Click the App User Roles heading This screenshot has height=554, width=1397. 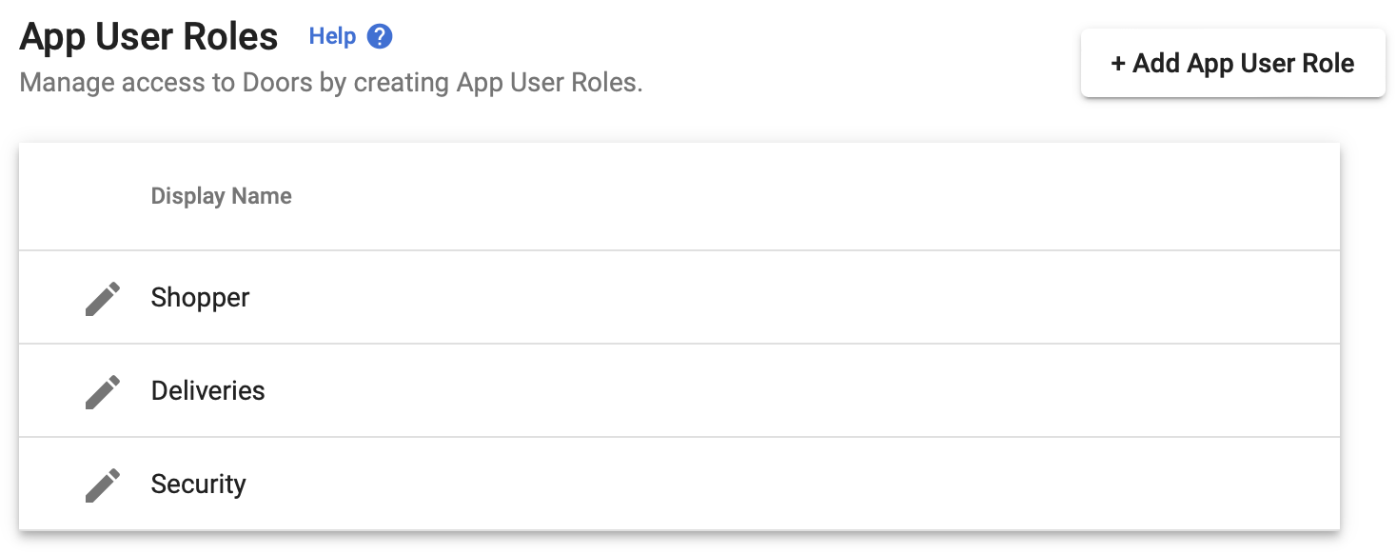pyautogui.click(x=148, y=37)
